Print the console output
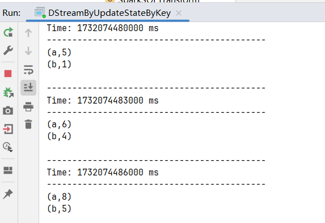325x223 pixels. click(x=28, y=106)
